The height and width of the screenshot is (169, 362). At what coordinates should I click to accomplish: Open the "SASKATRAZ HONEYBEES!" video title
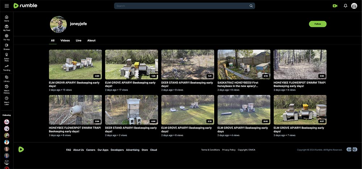[x=238, y=84]
